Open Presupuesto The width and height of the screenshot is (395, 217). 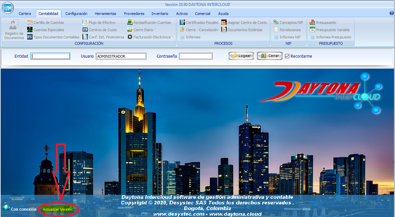(323, 23)
